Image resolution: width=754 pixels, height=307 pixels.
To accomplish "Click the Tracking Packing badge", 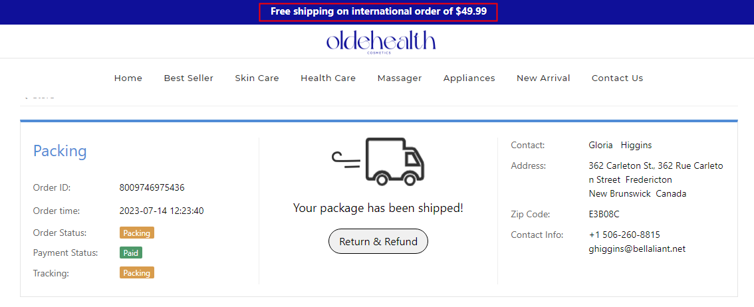I will 137,273.
